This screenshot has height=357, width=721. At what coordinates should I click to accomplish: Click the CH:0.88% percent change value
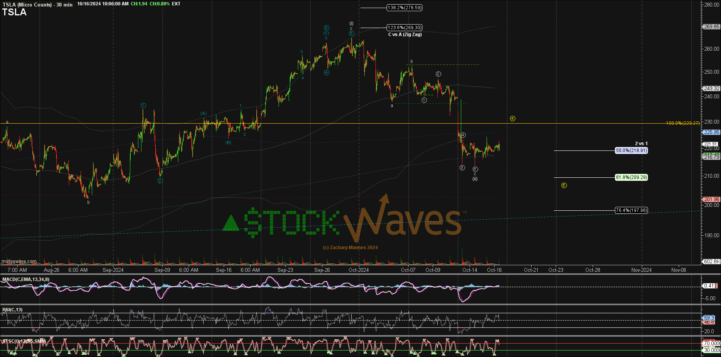(159, 4)
